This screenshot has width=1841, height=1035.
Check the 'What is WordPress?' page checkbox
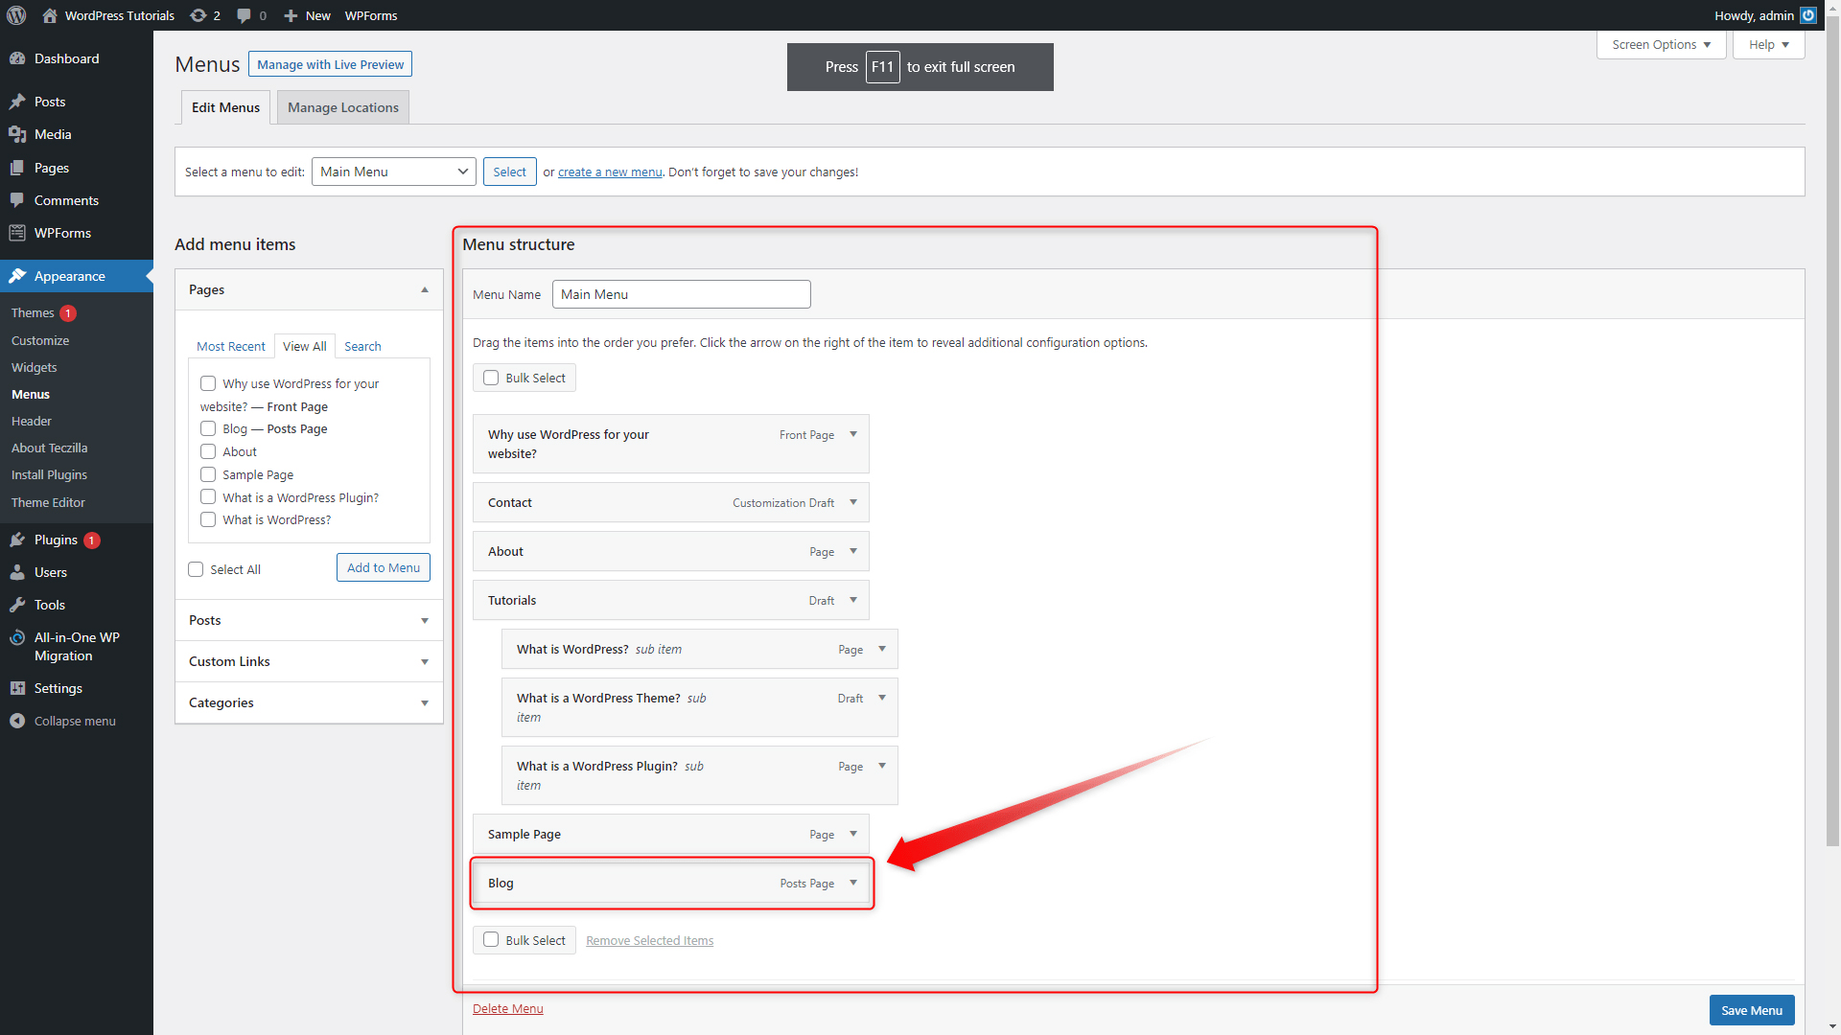pyautogui.click(x=208, y=519)
